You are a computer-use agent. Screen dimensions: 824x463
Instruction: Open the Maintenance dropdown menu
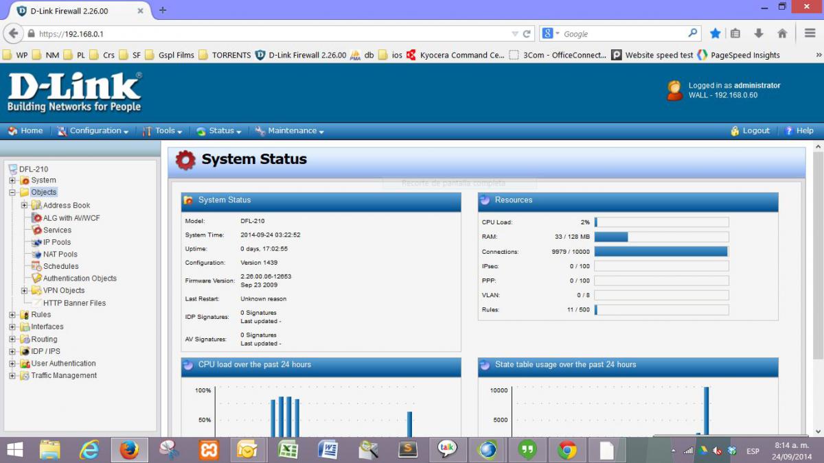290,131
